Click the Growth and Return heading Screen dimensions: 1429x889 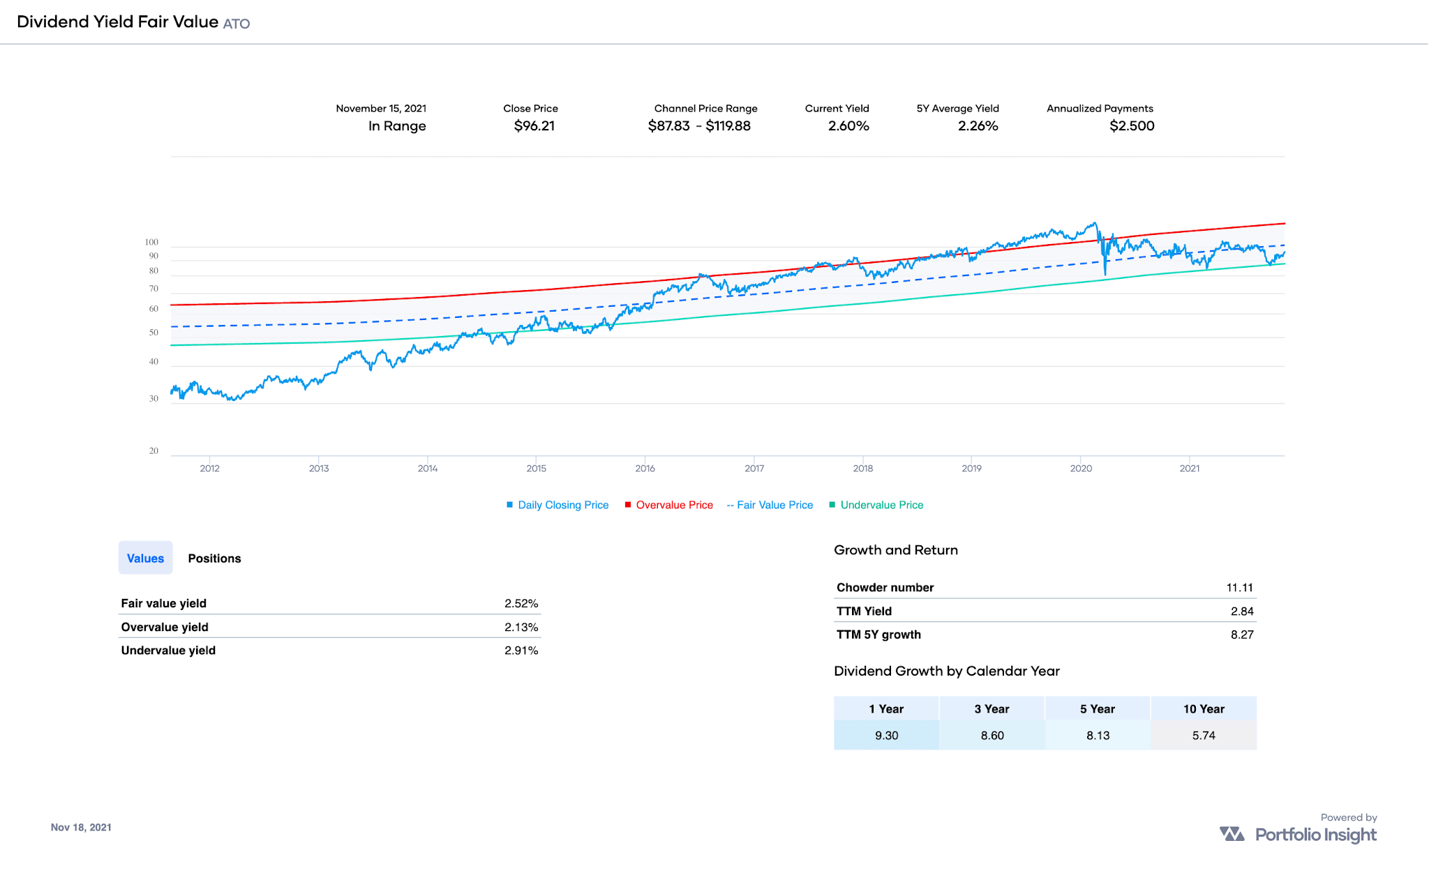tap(895, 549)
